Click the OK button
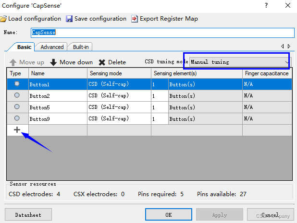 [x=169, y=215]
